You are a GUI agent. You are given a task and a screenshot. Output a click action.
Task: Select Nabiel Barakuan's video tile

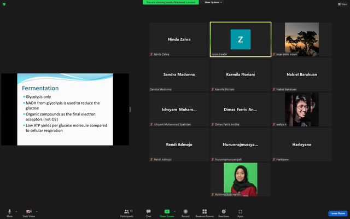coord(302,74)
